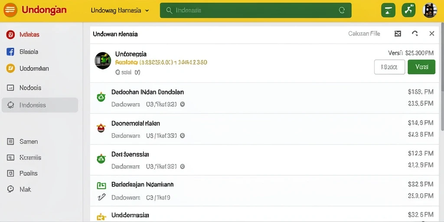Screen dimensions: 444x222
Task: Click the $14,9 PM value
Action: 421,123
